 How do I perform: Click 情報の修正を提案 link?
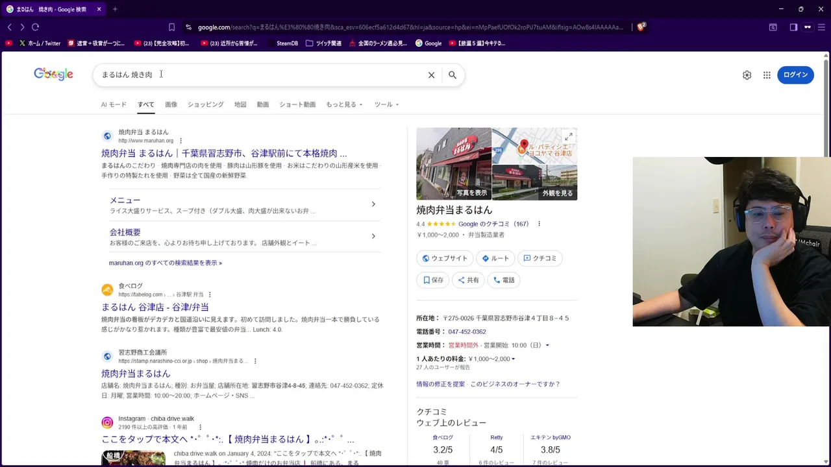pos(440,384)
